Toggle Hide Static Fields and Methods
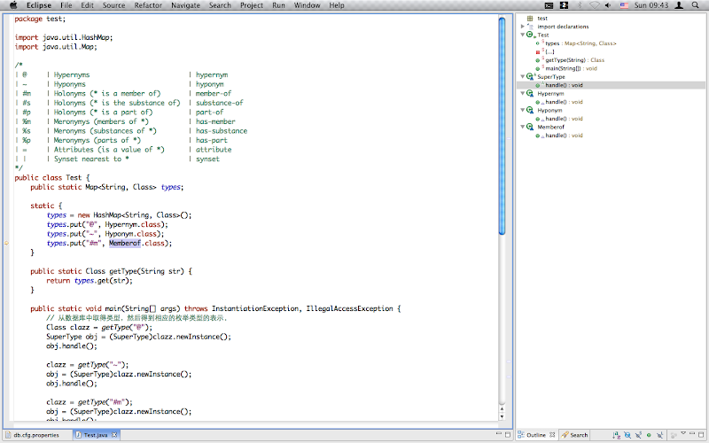 pos(638,435)
